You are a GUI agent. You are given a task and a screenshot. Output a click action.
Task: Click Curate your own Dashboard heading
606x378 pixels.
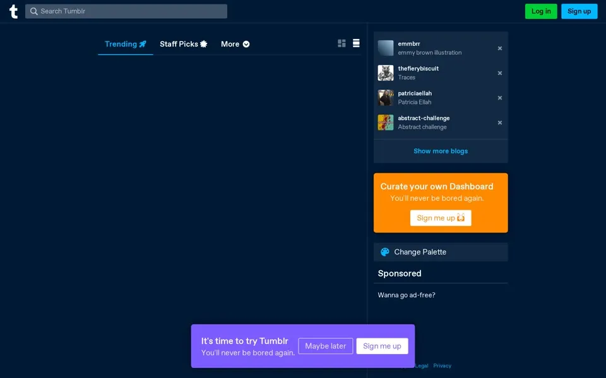(437, 186)
